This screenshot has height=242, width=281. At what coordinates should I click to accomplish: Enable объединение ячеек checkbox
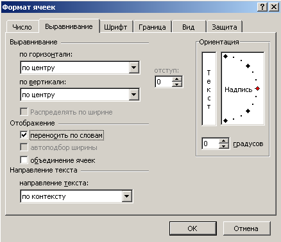coord(24,160)
